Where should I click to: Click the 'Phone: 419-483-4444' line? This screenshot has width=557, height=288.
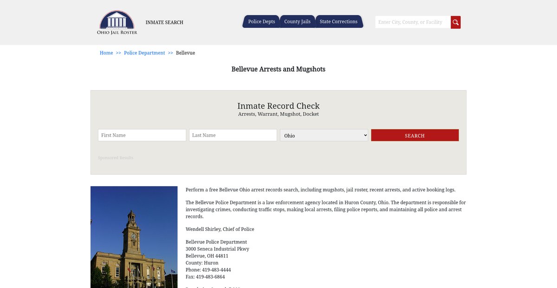[208, 270]
